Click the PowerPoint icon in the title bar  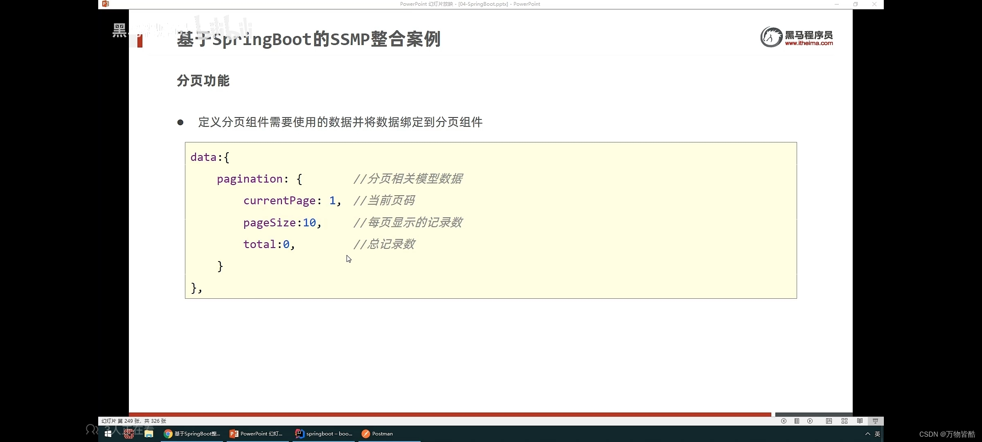tap(106, 4)
